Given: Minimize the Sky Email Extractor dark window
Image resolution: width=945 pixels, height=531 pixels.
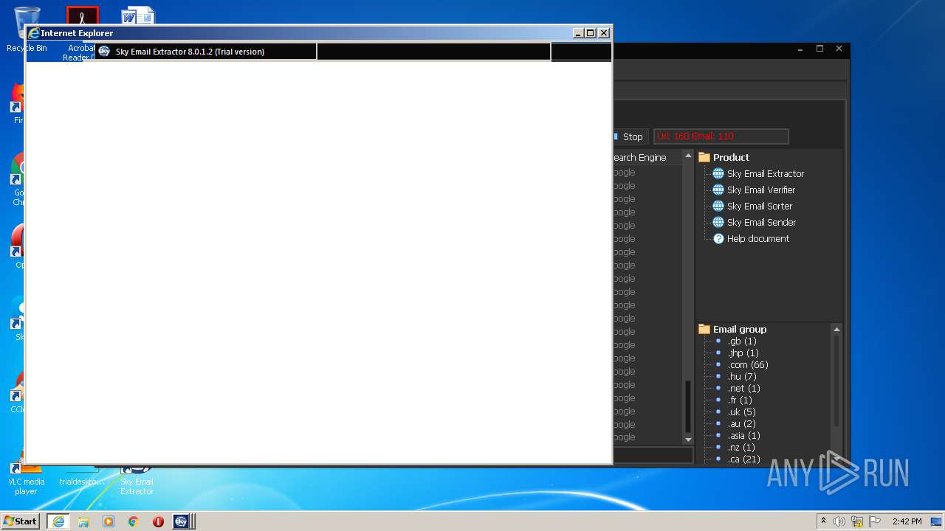Looking at the screenshot, I should (800, 49).
